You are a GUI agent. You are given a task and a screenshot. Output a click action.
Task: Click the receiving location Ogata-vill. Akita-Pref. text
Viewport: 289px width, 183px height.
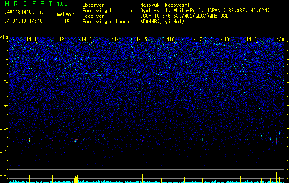click(205, 11)
